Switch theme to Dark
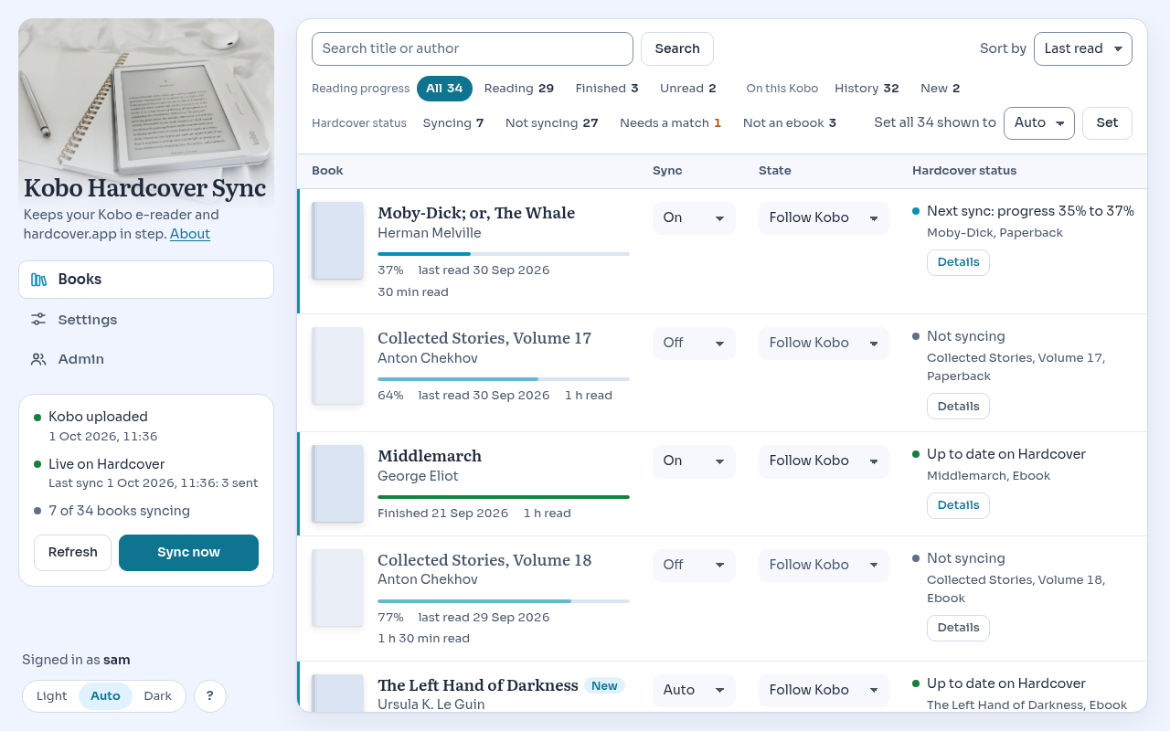 [x=157, y=696]
